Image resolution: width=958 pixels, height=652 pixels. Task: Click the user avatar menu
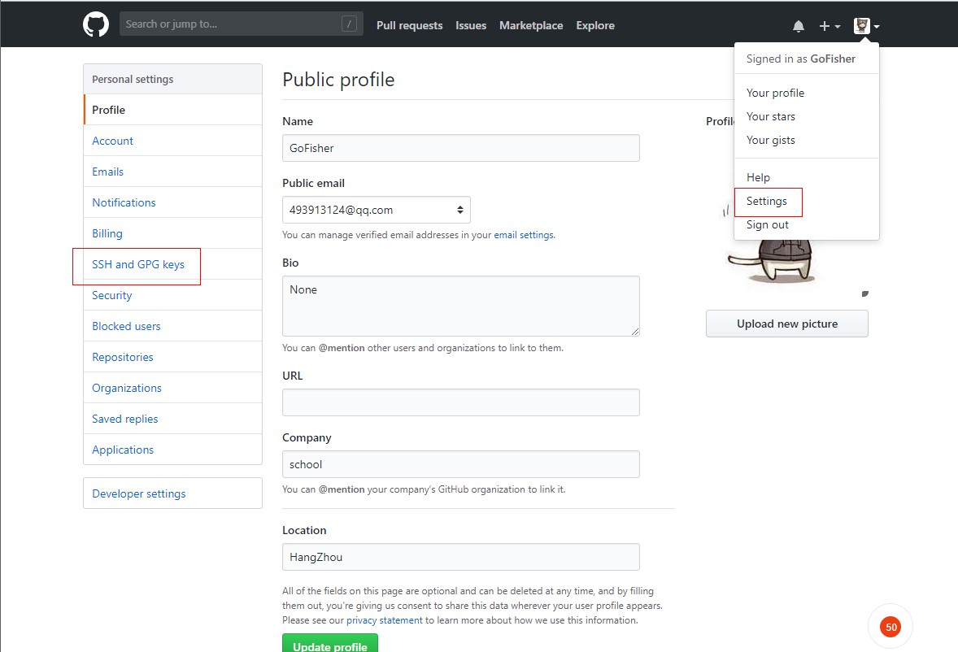(x=866, y=26)
